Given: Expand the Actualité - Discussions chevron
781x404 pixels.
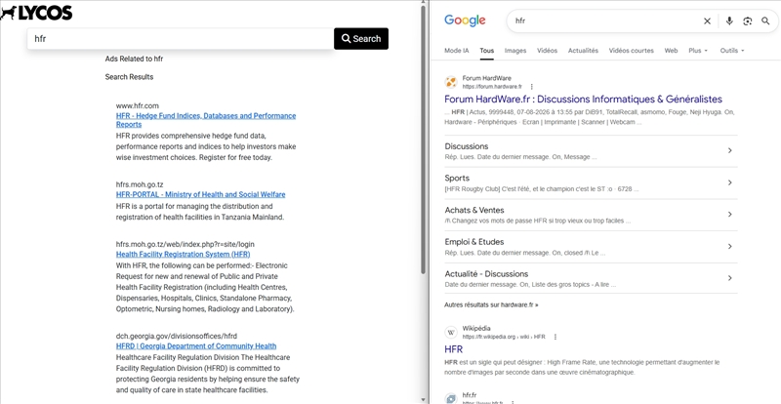Looking at the screenshot, I should point(729,278).
